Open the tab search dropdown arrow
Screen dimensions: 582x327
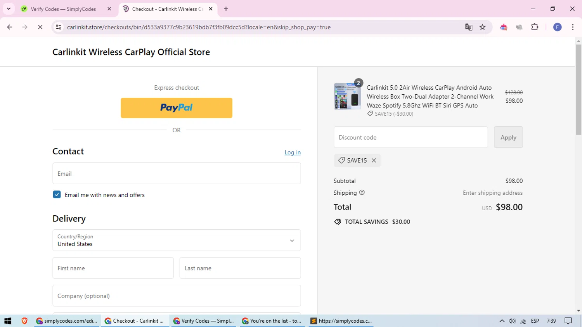pyautogui.click(x=9, y=9)
